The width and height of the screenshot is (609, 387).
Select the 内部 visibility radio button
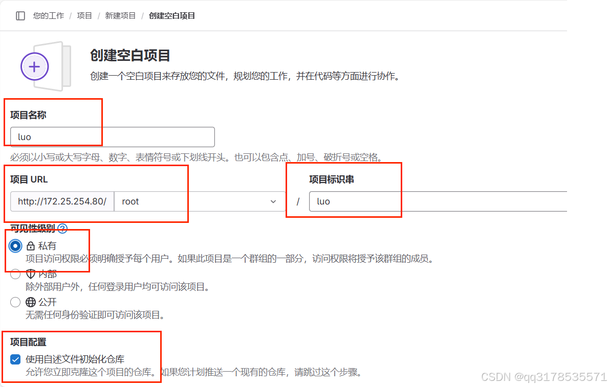tap(15, 274)
